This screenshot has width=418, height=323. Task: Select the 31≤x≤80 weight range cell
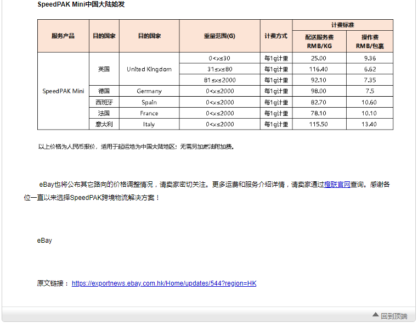coord(219,69)
